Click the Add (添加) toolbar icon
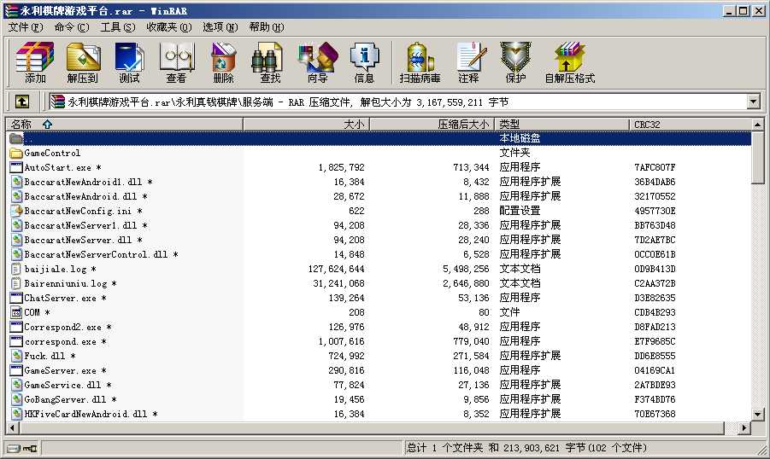 point(34,63)
